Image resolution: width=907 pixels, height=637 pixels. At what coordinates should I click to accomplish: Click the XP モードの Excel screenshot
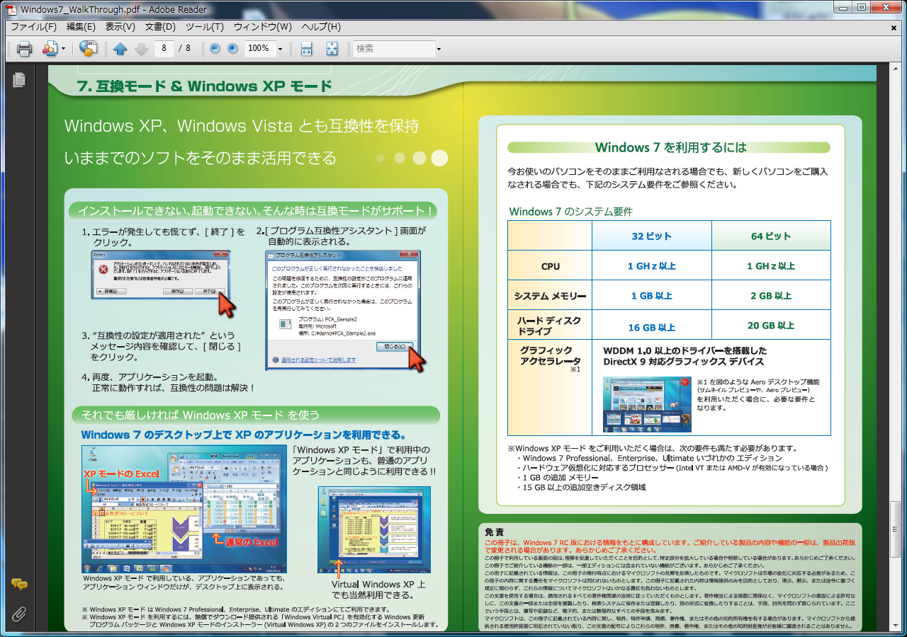click(x=186, y=509)
